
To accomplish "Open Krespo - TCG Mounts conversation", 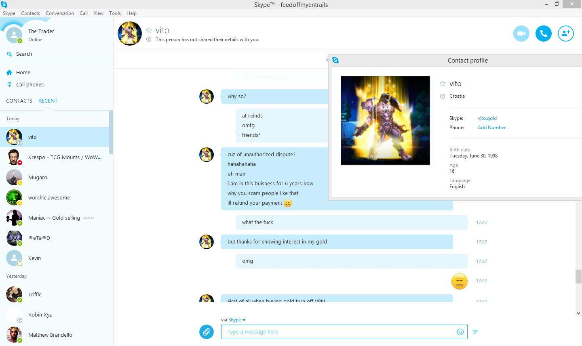I will [55, 157].
